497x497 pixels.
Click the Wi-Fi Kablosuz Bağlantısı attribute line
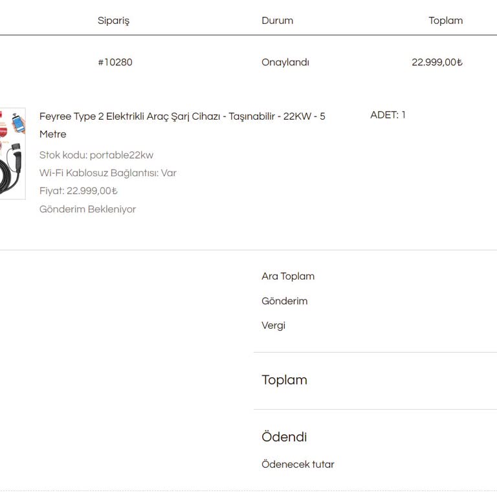pos(108,173)
